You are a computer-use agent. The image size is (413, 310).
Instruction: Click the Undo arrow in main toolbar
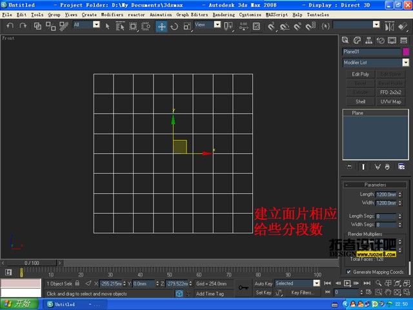pyautogui.click(x=10, y=26)
